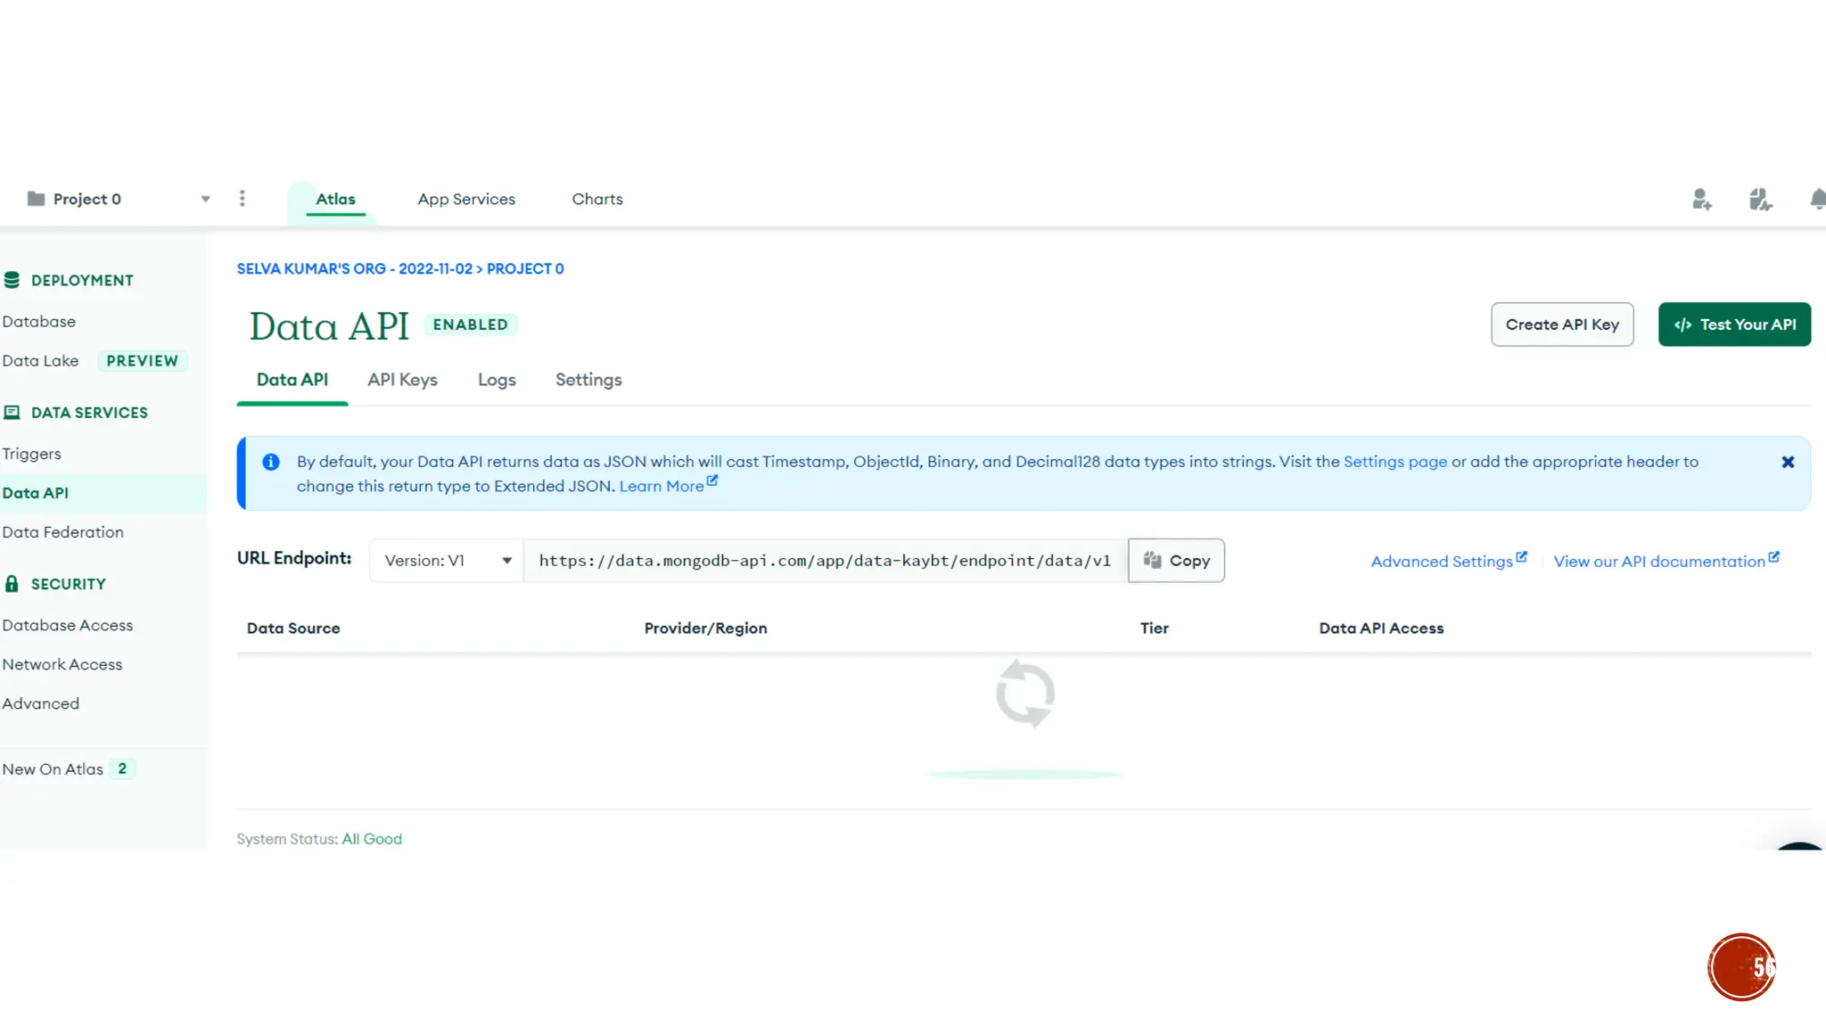Open Network Access in sidebar
Image resolution: width=1826 pixels, height=1027 pixels.
pyautogui.click(x=62, y=664)
